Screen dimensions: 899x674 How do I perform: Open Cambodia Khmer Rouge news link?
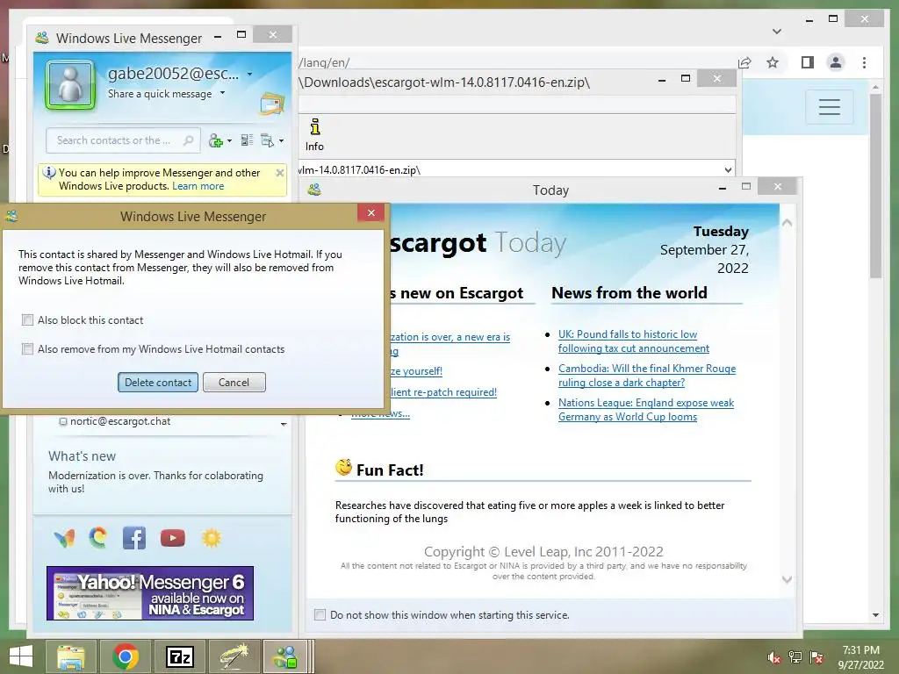click(x=647, y=376)
